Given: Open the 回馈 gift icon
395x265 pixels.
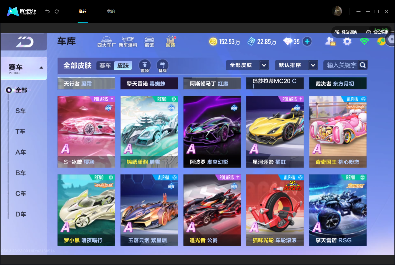Looking at the screenshot, I should (x=170, y=42).
